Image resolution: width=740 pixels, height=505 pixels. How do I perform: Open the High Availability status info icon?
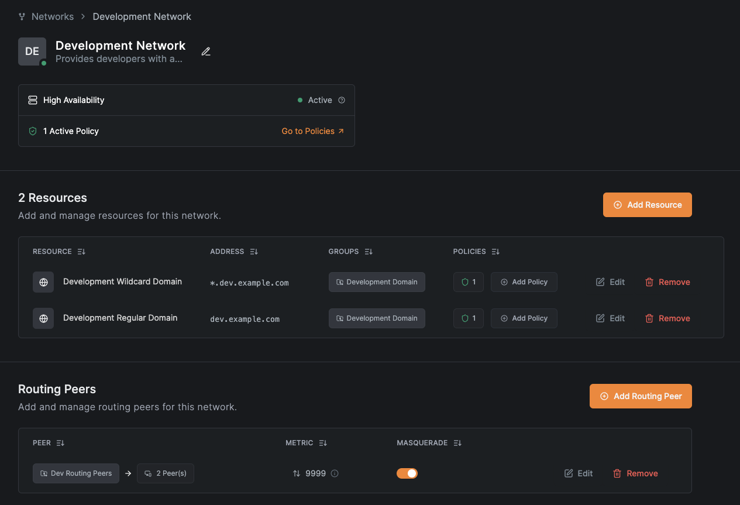(x=342, y=100)
